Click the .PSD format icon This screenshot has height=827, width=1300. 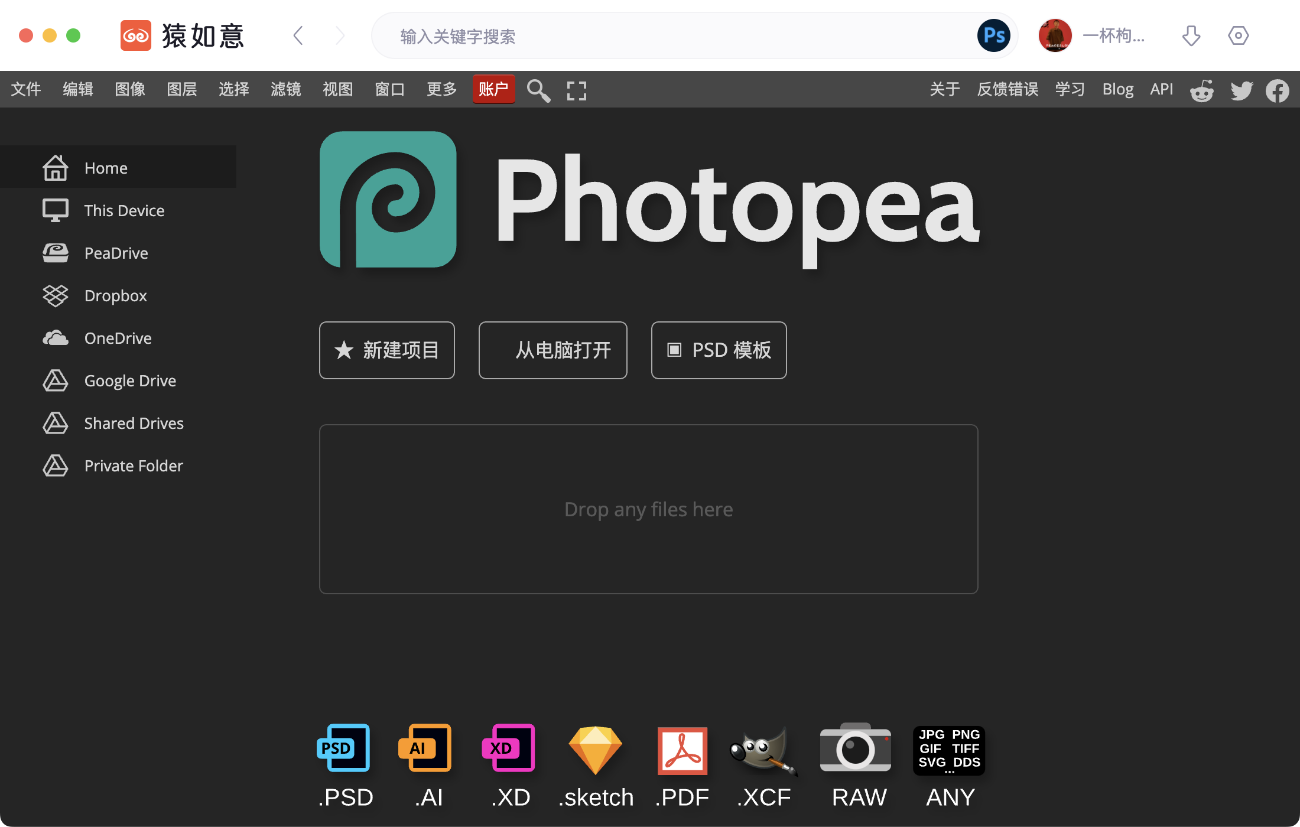coord(343,748)
